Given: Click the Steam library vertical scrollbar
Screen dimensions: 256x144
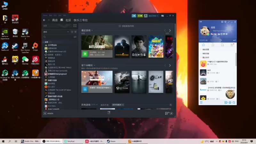Looking at the screenshot, I should tap(175, 31).
